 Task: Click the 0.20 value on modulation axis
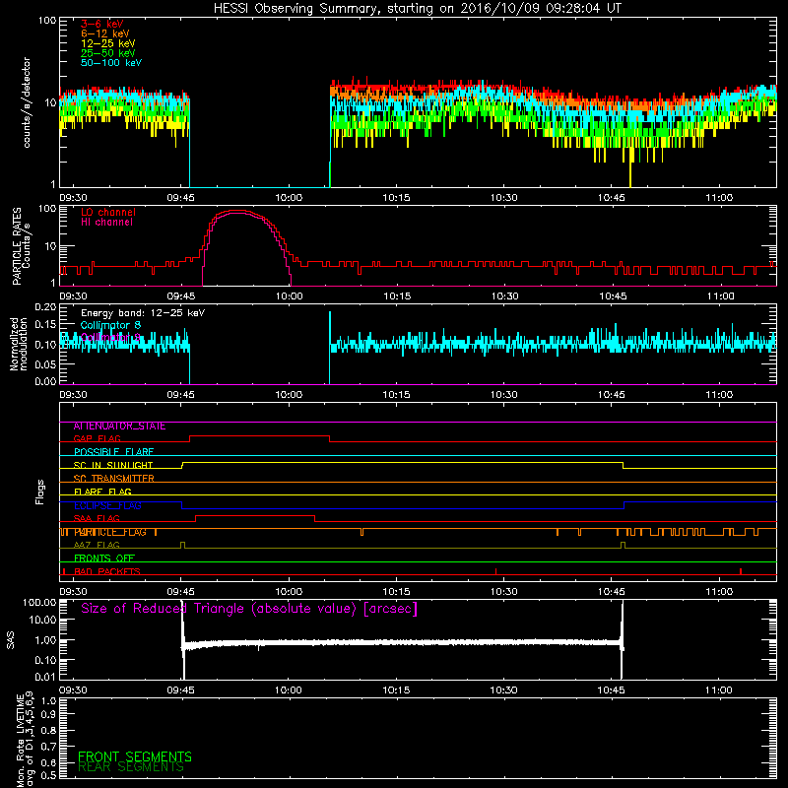click(45, 307)
